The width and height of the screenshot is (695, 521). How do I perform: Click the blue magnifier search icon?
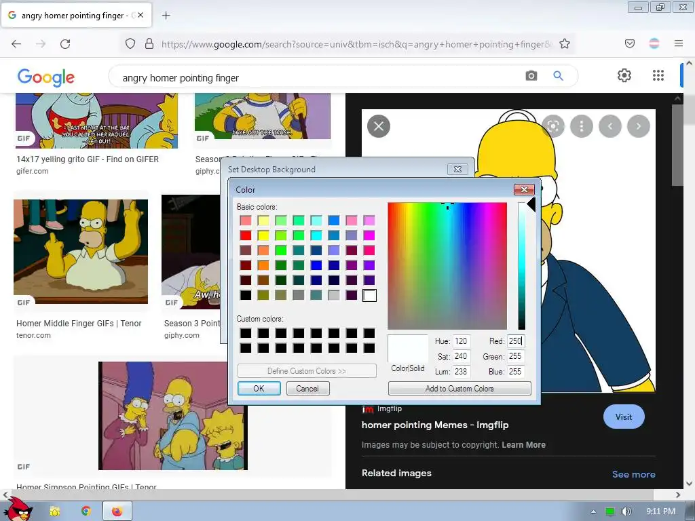[559, 76]
